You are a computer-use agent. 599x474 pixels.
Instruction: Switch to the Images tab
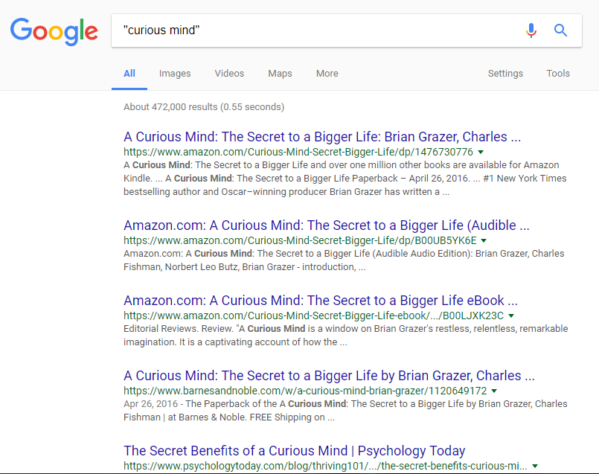point(175,74)
